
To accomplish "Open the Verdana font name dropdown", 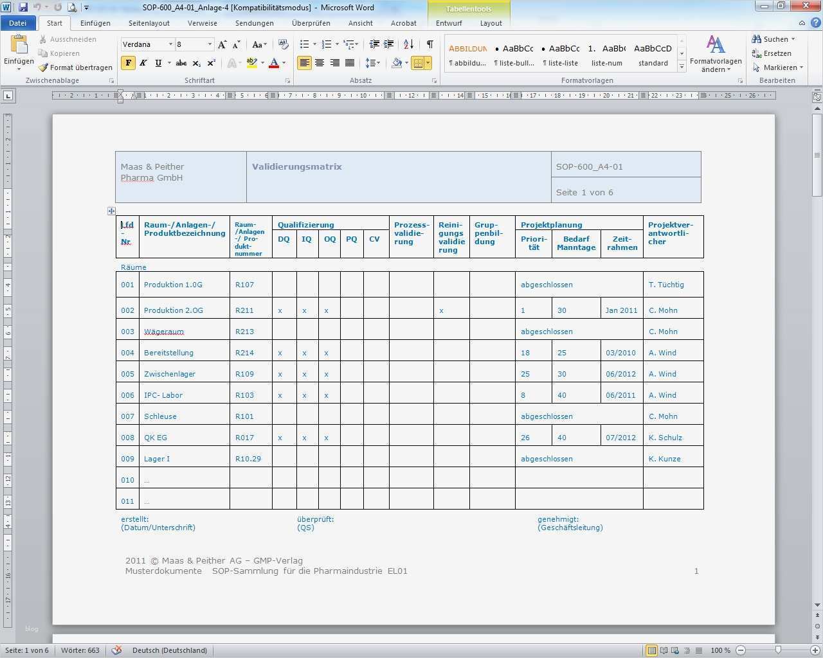I will click(x=170, y=44).
